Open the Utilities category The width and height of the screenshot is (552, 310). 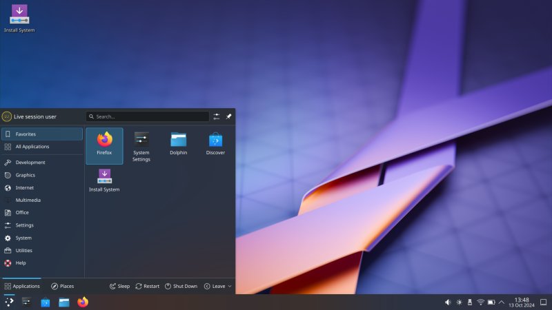(42, 250)
